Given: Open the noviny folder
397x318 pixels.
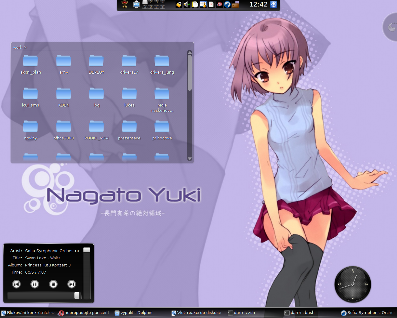Looking at the screenshot, I should pos(30,130).
